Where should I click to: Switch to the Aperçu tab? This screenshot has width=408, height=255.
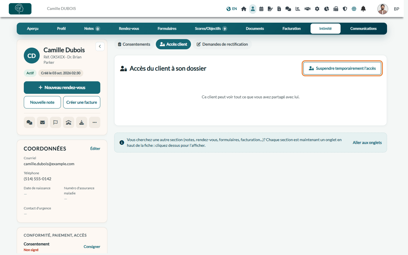pyautogui.click(x=33, y=29)
